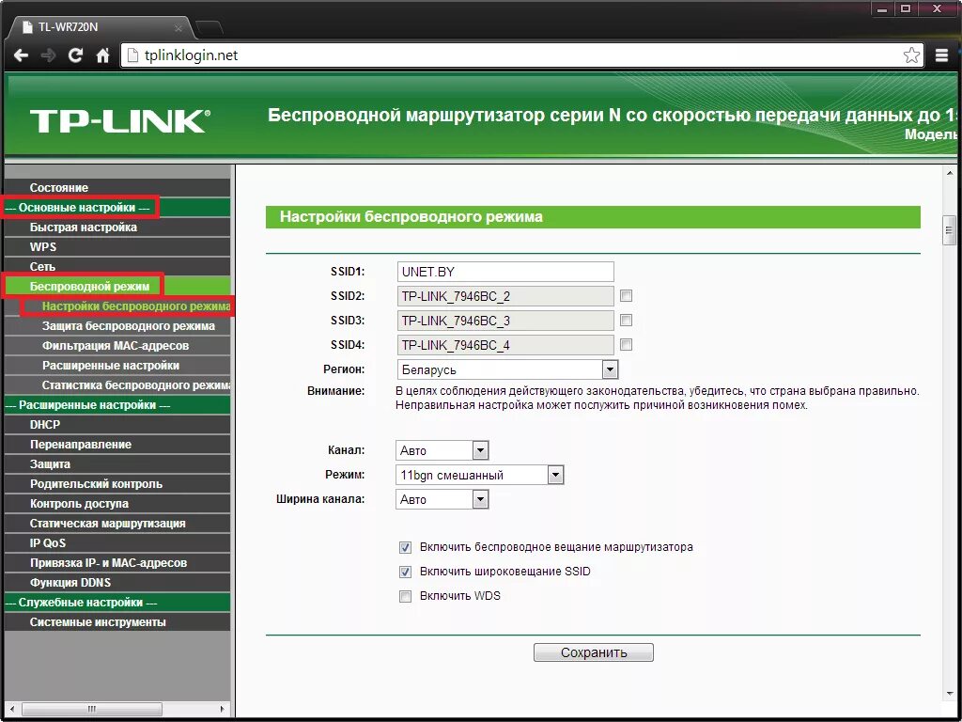Click the browser back arrow
The image size is (962, 722).
tap(21, 55)
